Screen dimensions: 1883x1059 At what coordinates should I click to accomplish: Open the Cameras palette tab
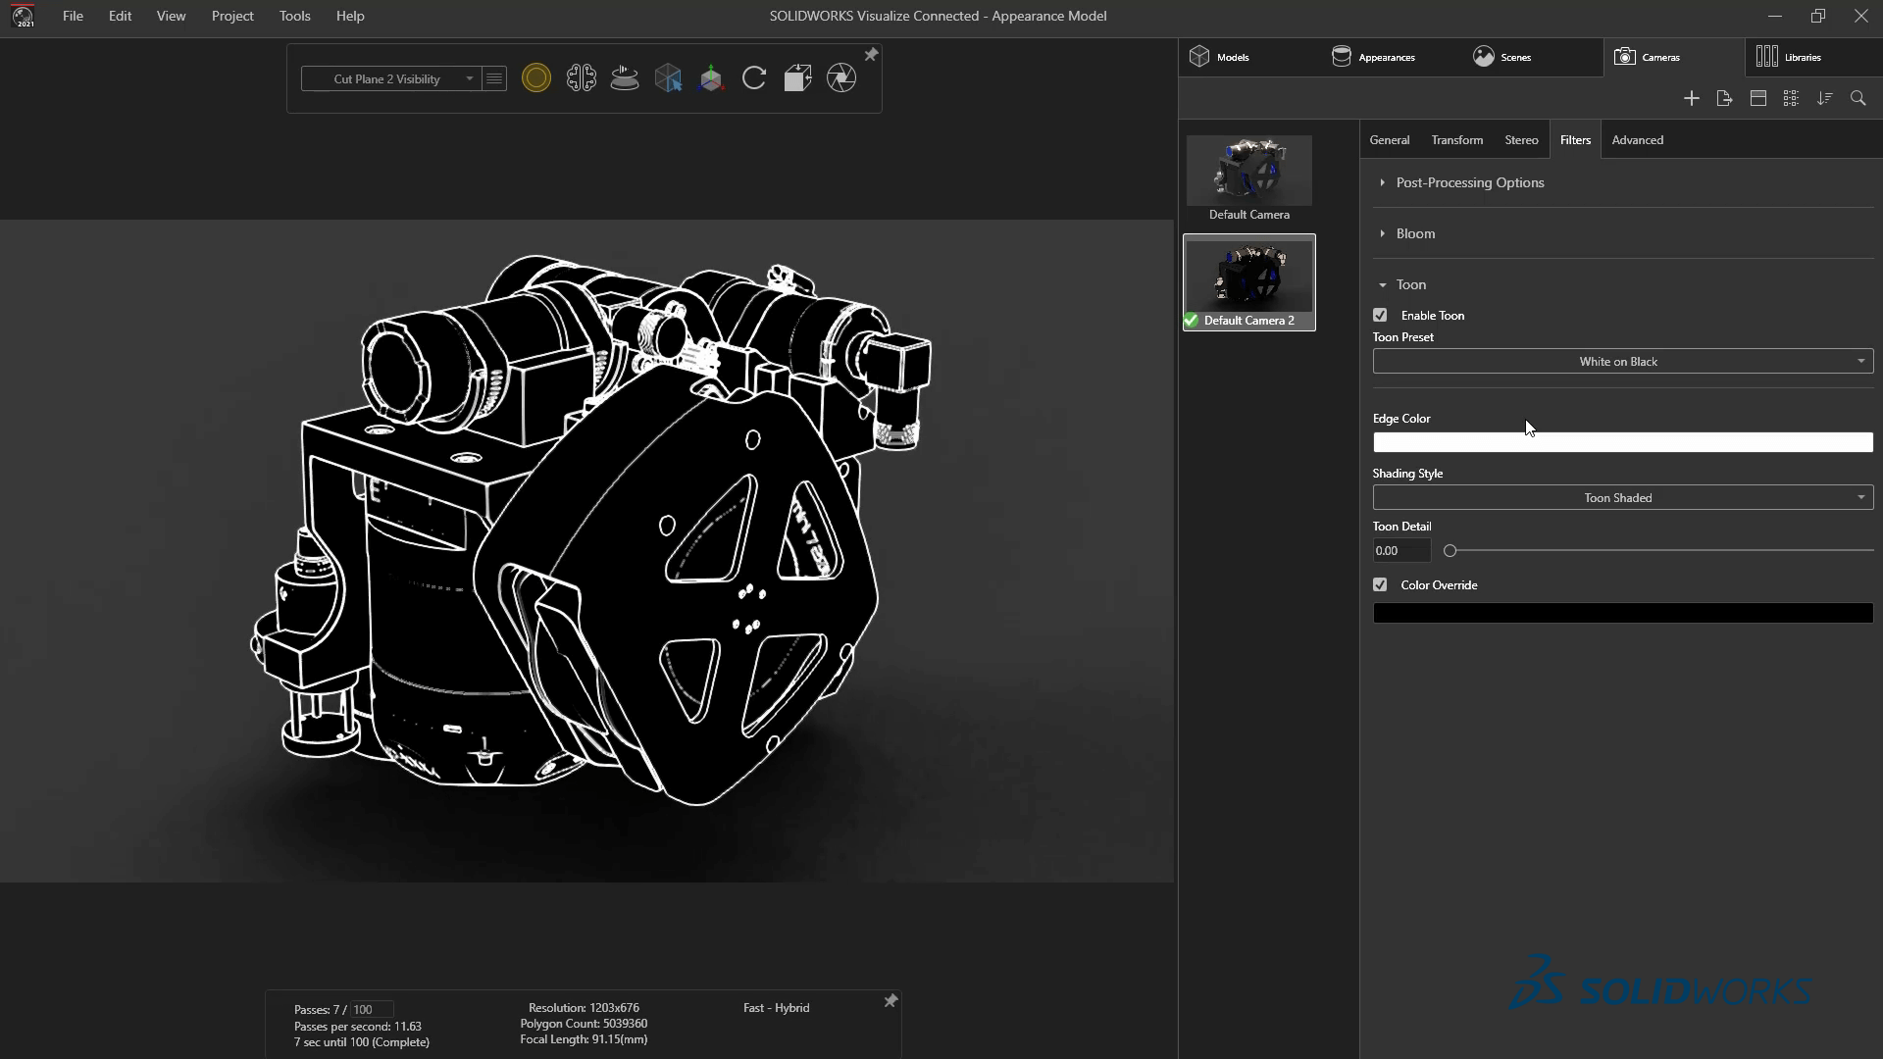coord(1674,57)
